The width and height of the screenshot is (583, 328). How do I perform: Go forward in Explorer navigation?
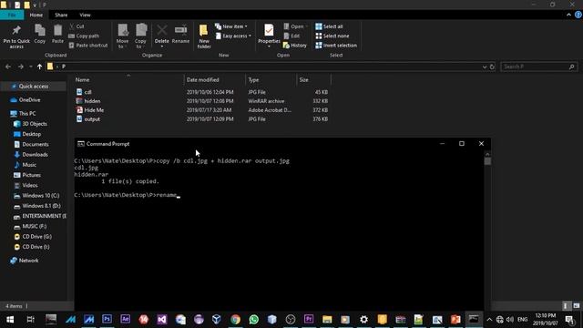[x=21, y=67]
